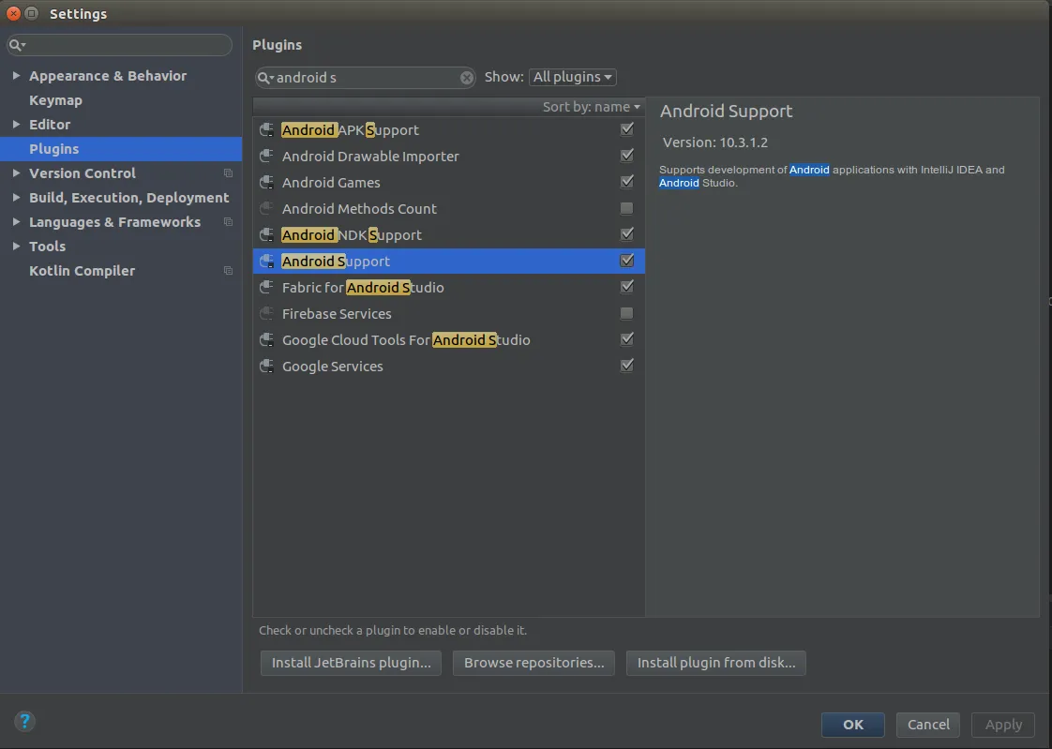Viewport: 1052px width, 749px height.
Task: Click the plugin icon next to Firebase Services
Action: coord(266,314)
